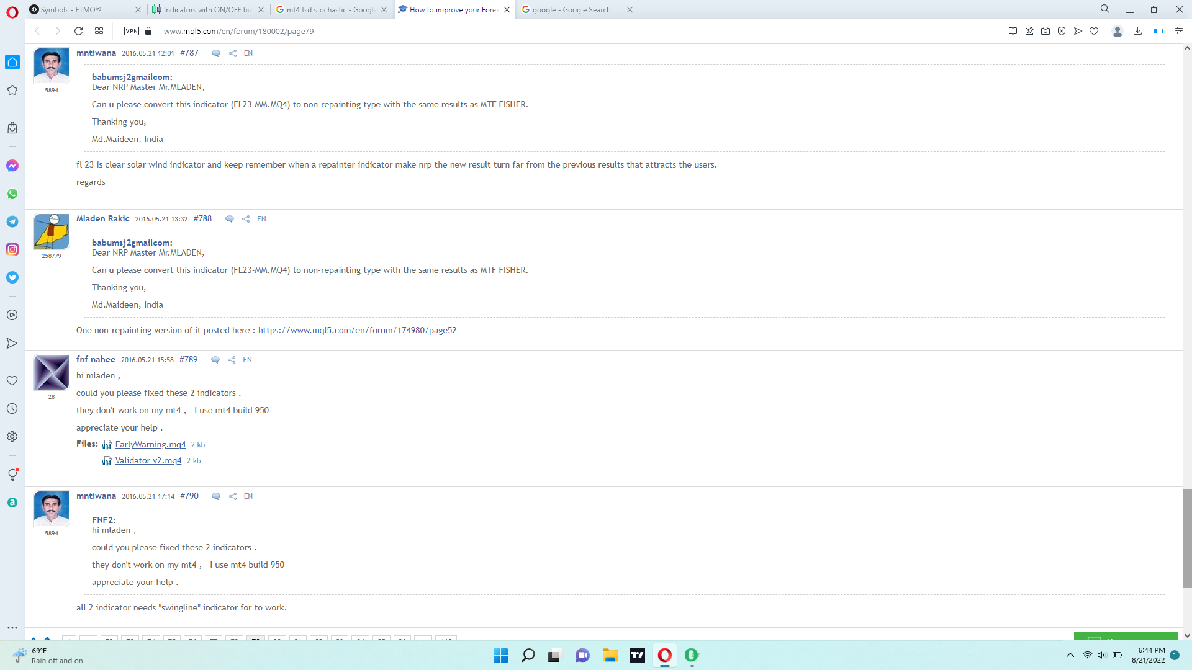Expand sidebar three-dots more options
This screenshot has height=670, width=1192.
12,628
